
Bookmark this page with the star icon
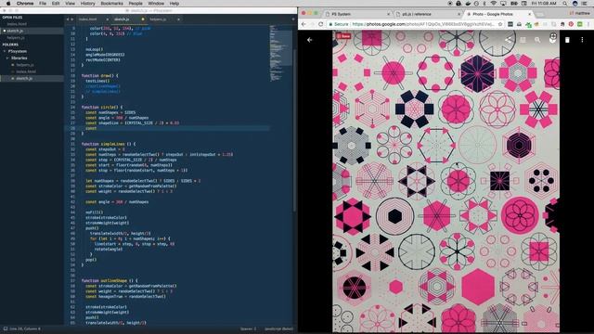click(500, 24)
